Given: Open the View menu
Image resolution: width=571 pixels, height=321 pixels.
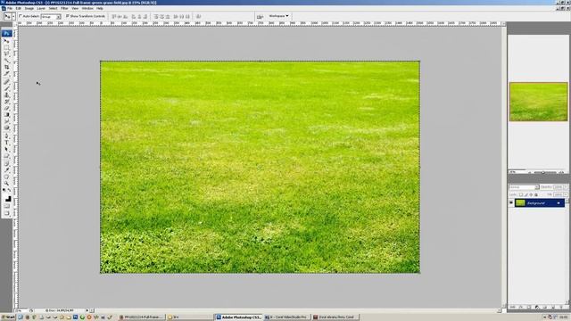Looking at the screenshot, I should tap(75, 8).
